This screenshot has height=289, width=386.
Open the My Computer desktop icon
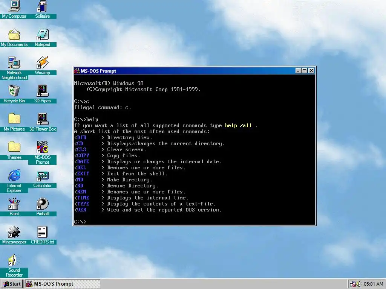point(14,9)
